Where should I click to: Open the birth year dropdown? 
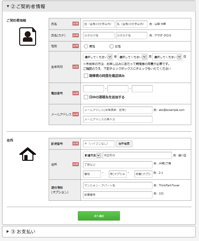(x=98, y=57)
